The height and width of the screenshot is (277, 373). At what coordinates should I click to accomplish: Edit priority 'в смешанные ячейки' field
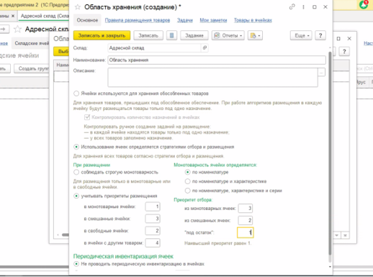(x=153, y=219)
